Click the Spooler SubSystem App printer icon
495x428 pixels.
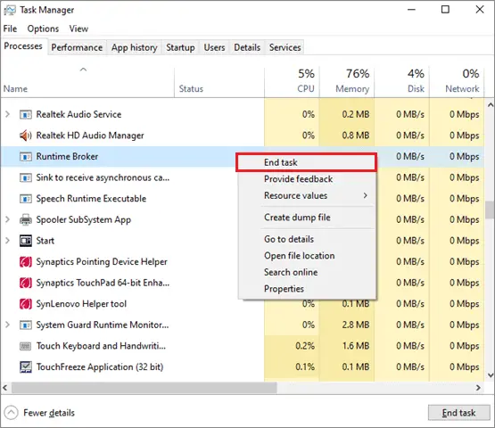point(26,219)
